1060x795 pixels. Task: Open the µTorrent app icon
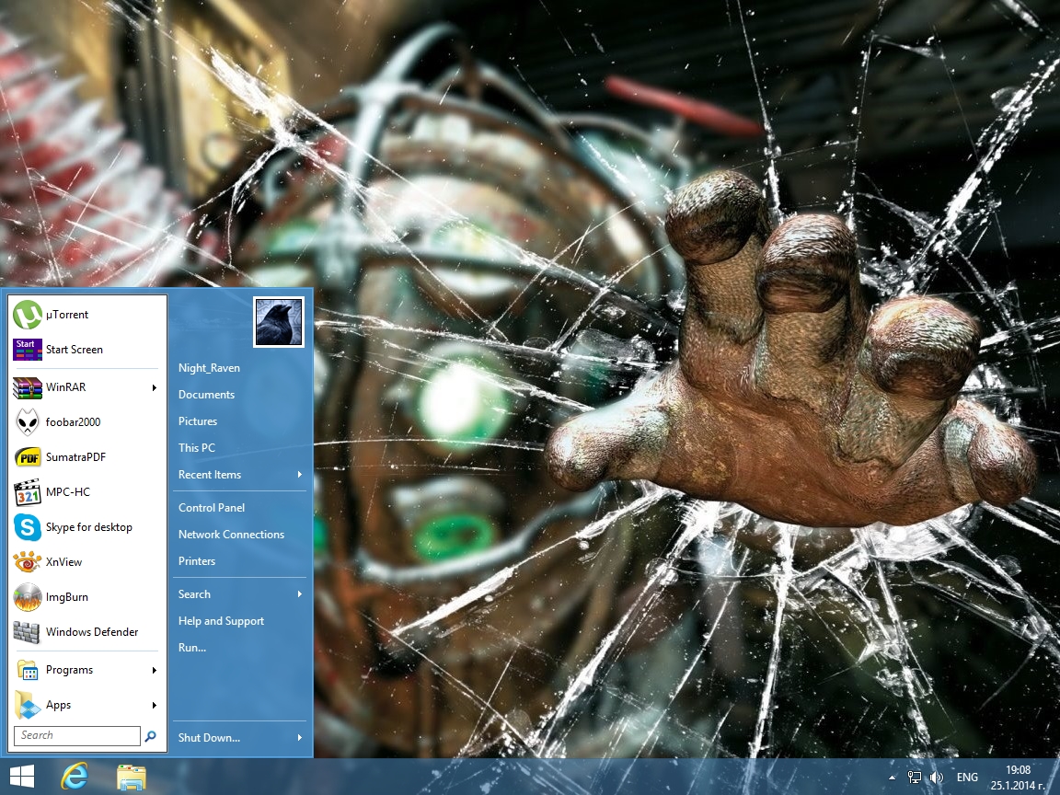[28, 315]
